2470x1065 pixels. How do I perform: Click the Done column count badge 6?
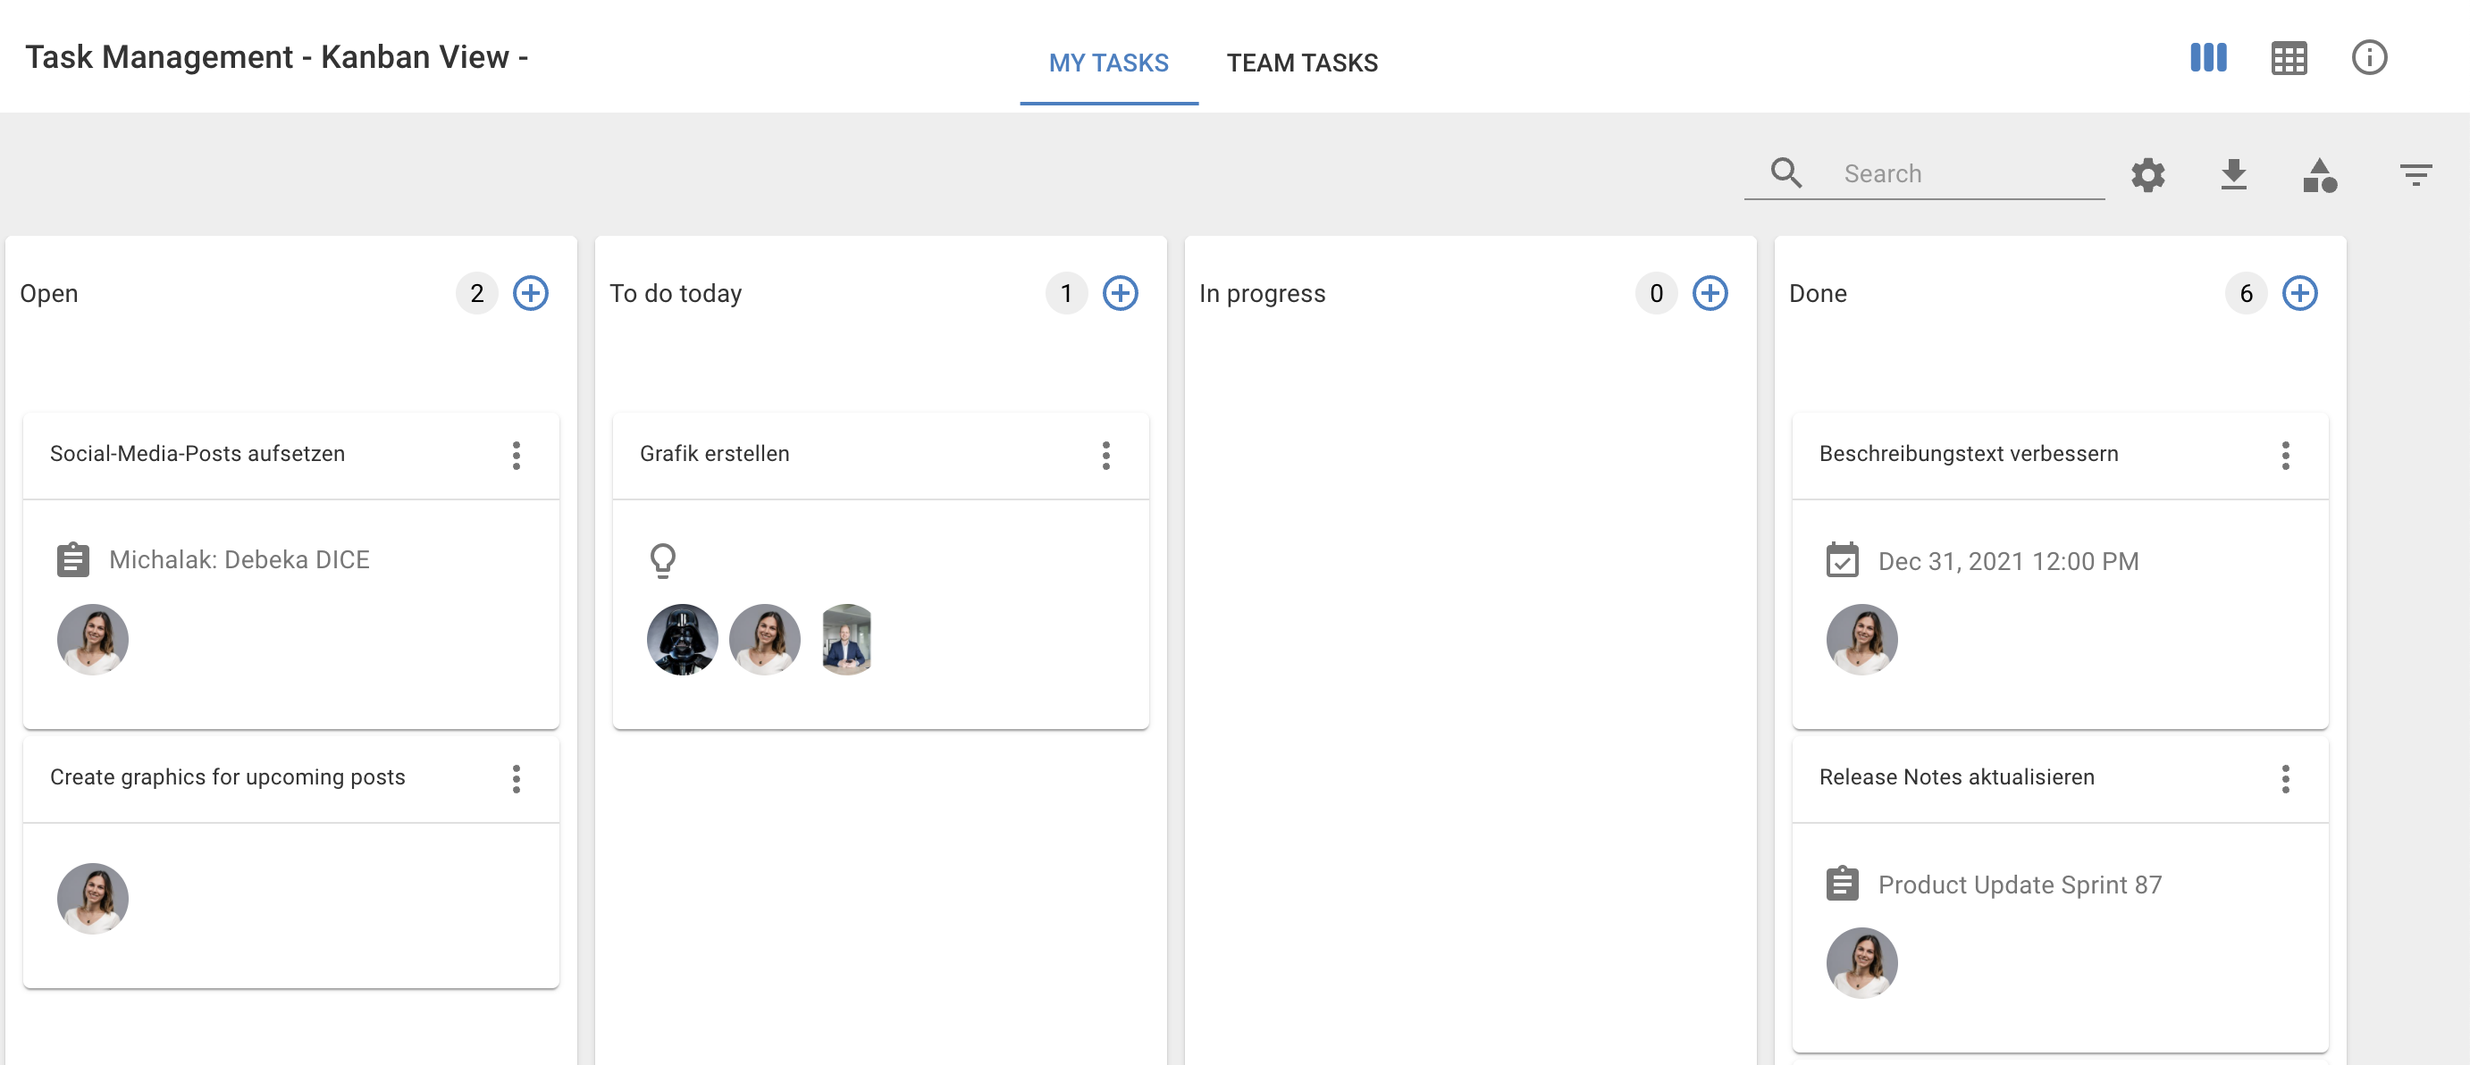coord(2246,293)
